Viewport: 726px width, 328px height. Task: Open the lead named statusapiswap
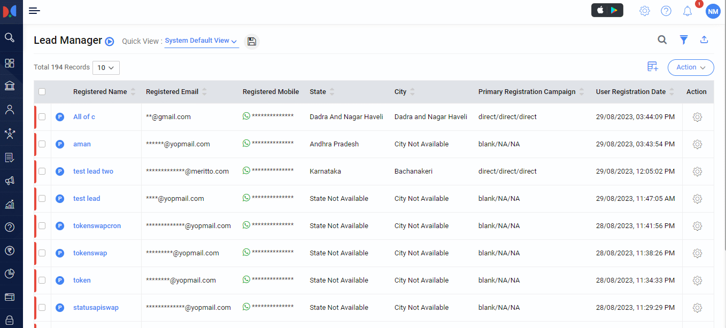[96, 307]
